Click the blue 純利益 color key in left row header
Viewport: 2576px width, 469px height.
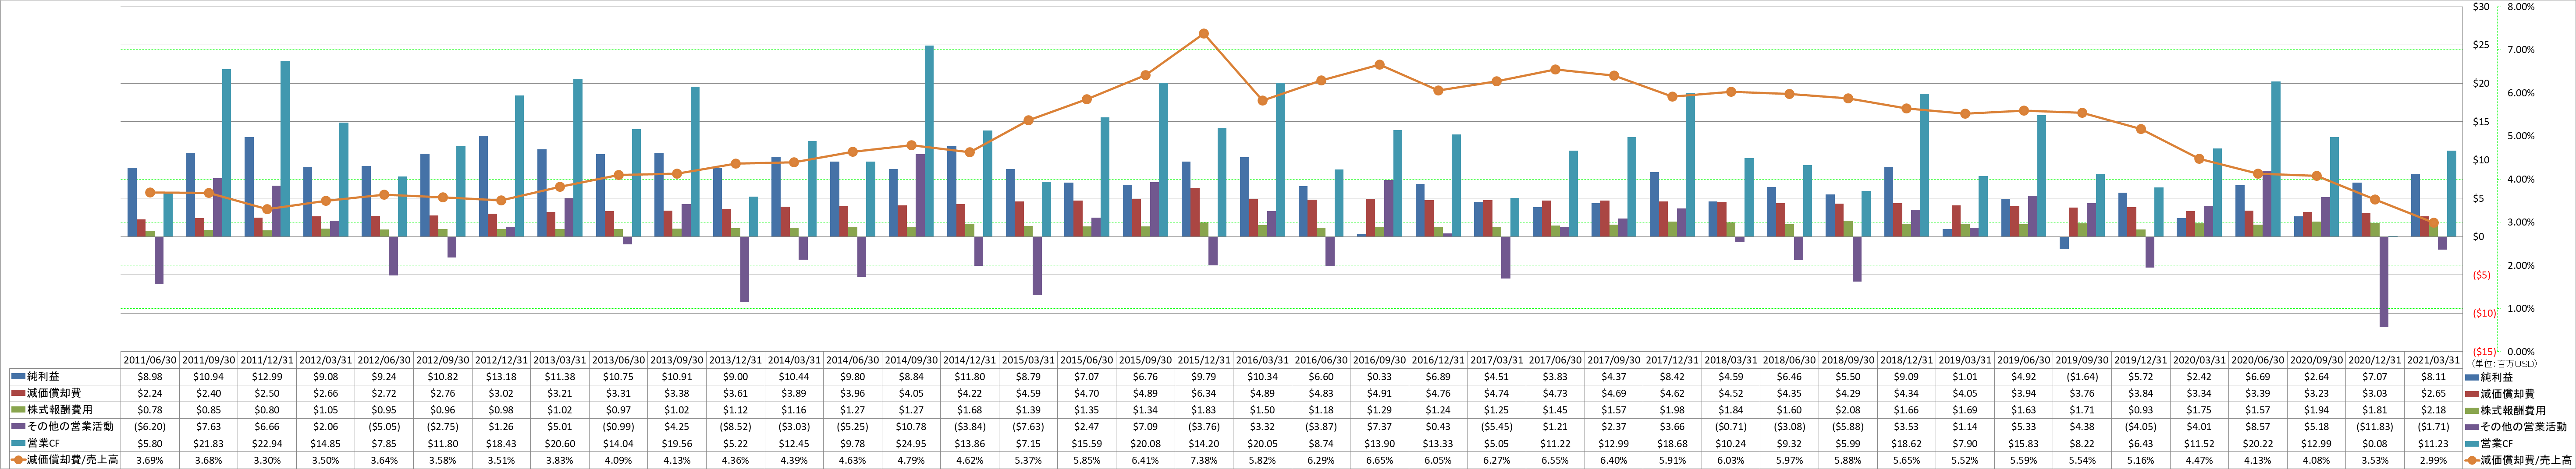[x=17, y=377]
